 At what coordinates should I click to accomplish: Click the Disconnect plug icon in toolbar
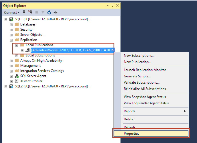click(30, 13)
